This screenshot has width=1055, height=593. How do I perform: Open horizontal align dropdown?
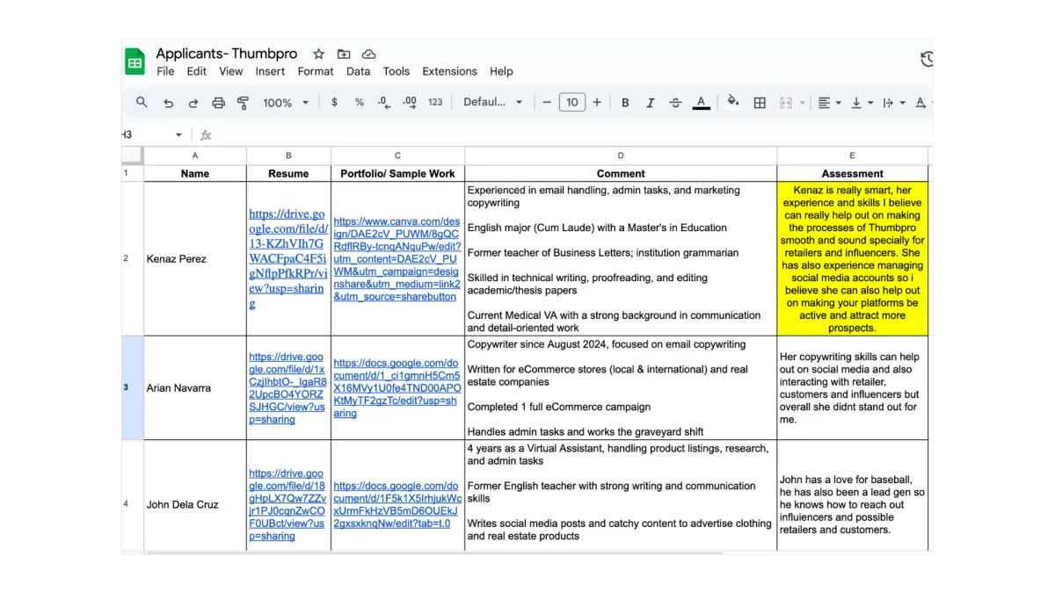(829, 103)
